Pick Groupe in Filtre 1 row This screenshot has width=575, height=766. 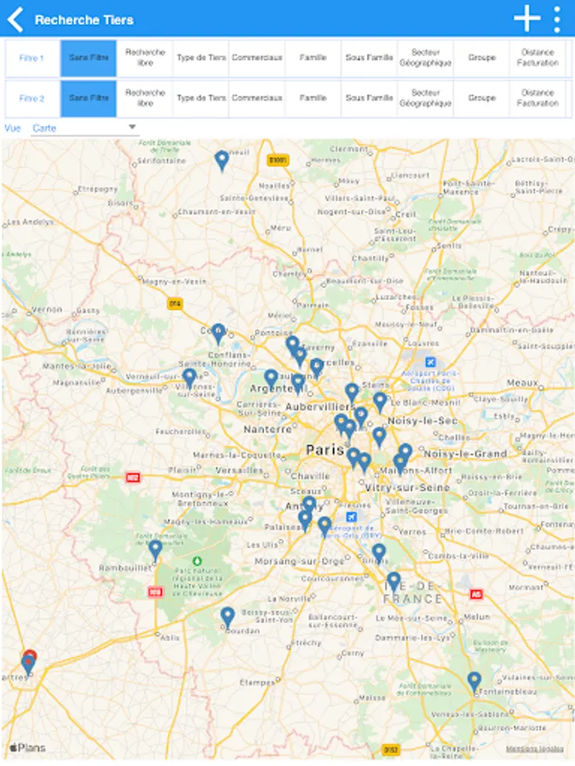(481, 58)
